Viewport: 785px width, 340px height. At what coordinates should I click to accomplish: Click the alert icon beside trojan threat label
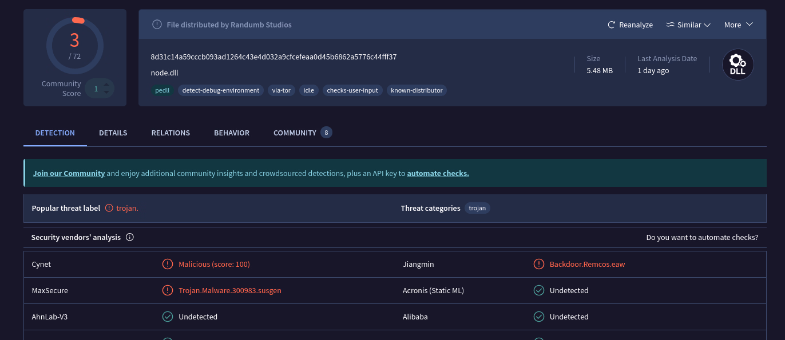tap(109, 209)
